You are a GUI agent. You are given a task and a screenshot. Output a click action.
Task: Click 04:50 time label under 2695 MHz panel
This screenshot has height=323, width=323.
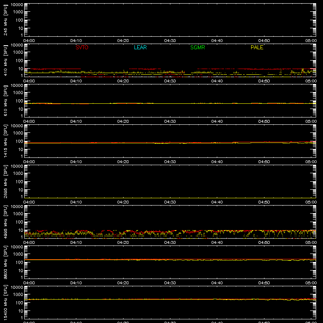point(264,202)
